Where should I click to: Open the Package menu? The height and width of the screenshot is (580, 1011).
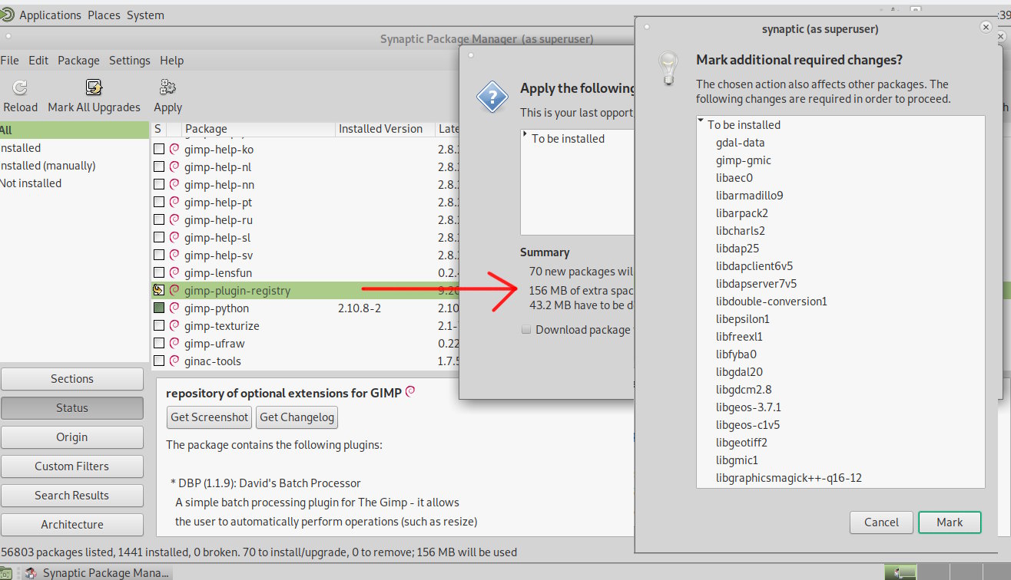78,61
